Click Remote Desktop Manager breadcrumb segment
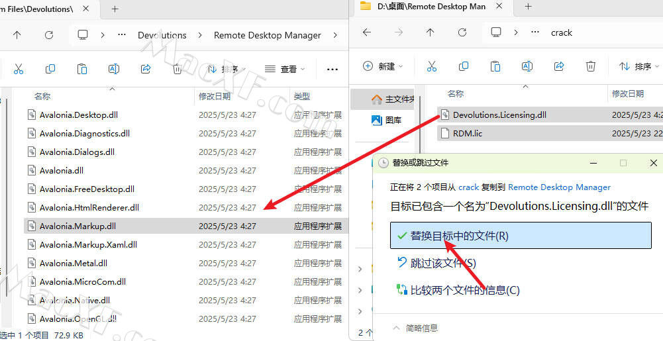 267,36
